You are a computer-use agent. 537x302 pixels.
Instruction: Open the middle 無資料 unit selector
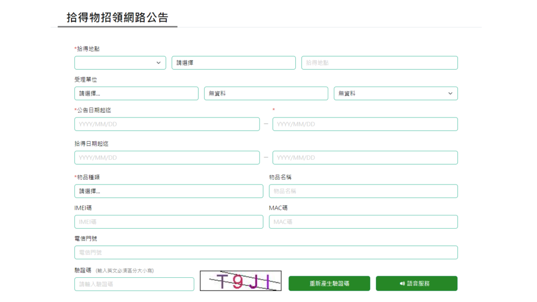point(266,93)
